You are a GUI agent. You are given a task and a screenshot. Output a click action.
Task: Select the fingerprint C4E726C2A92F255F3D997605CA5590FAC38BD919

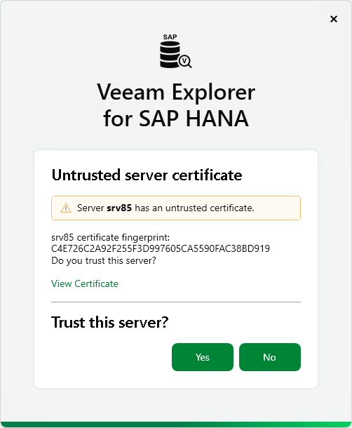coord(161,248)
